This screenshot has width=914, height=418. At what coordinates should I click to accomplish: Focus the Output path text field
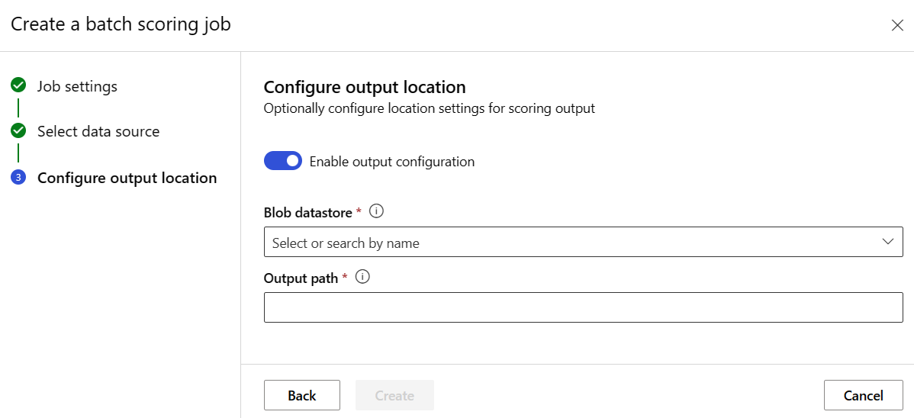point(583,307)
